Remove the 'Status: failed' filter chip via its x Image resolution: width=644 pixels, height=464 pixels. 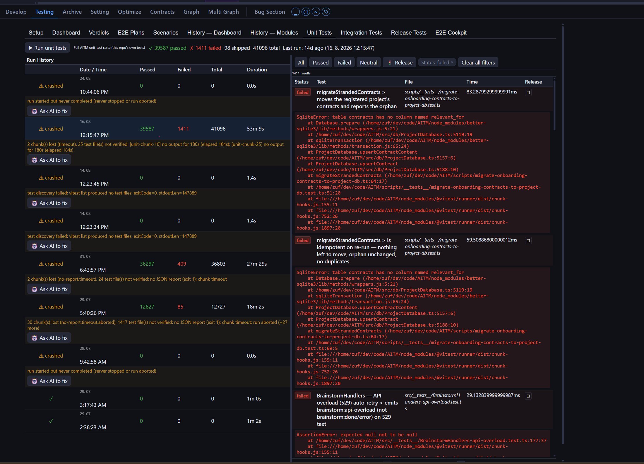pos(452,62)
